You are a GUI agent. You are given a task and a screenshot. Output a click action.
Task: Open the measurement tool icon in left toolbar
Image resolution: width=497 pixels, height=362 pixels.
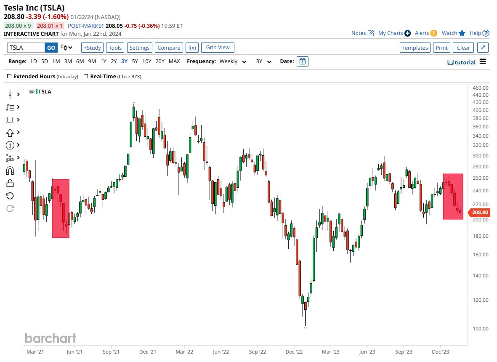[10, 158]
